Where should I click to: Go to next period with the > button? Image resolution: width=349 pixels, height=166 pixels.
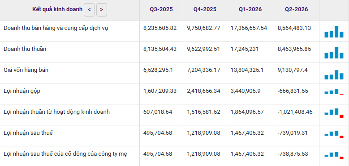[102, 10]
